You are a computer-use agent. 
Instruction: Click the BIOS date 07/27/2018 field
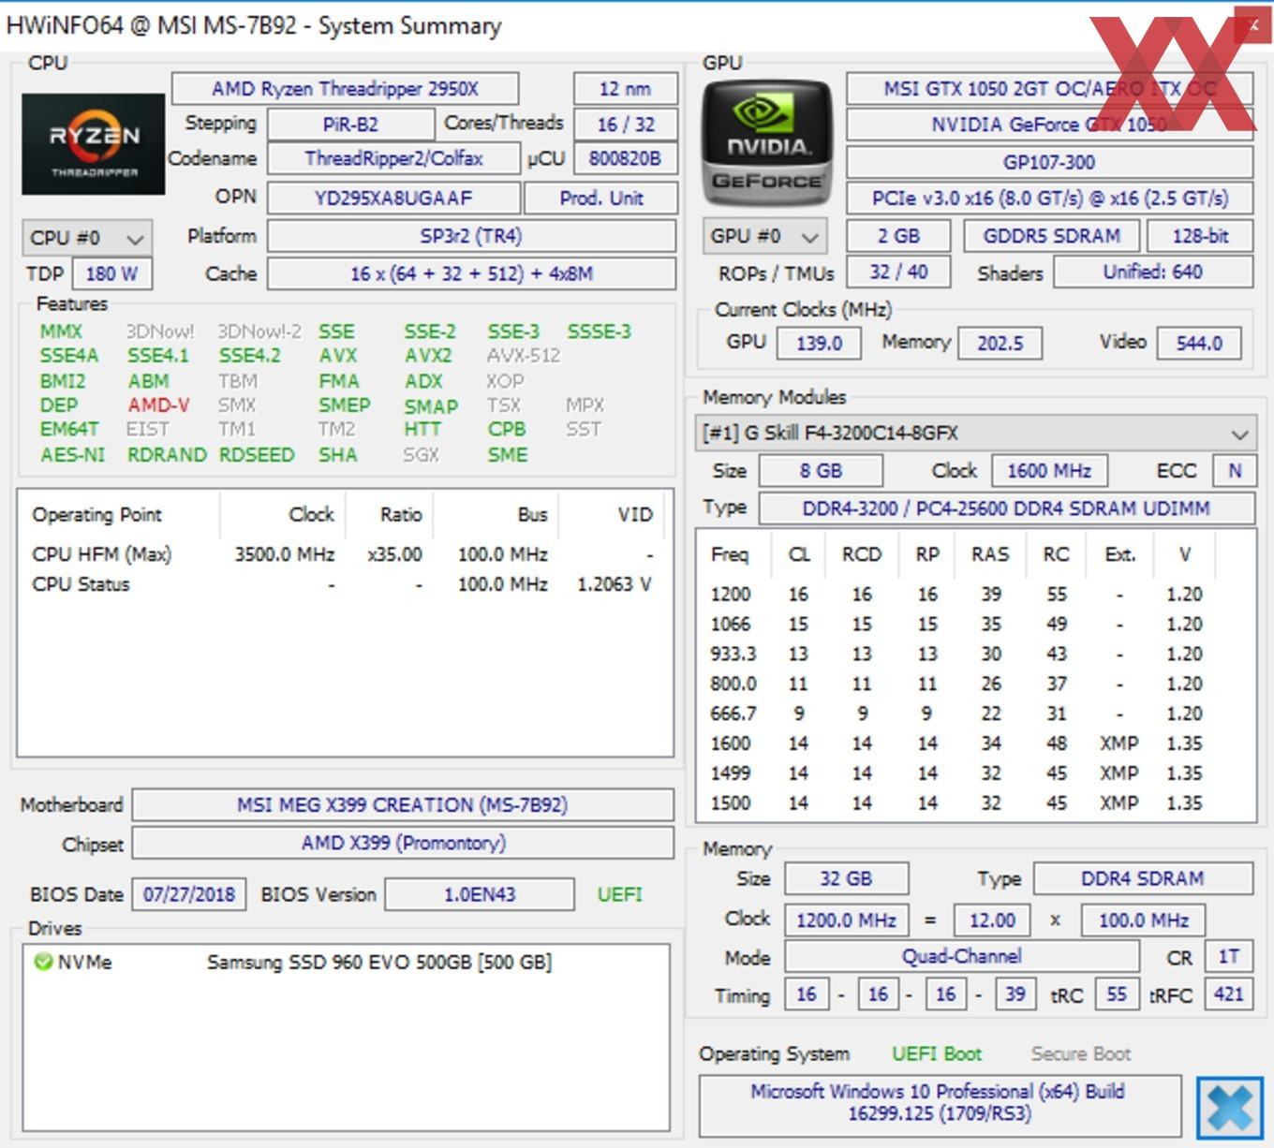click(x=189, y=894)
